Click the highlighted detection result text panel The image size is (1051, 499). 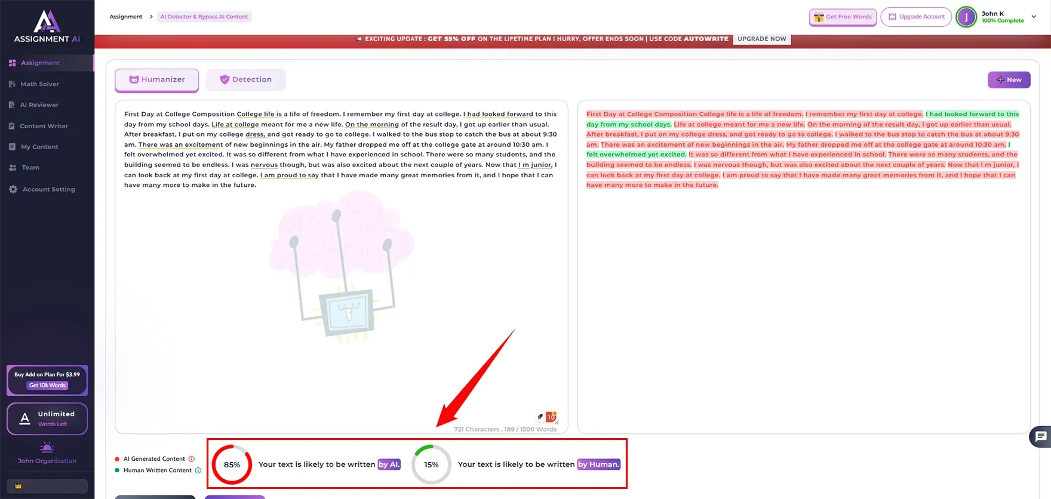click(803, 267)
